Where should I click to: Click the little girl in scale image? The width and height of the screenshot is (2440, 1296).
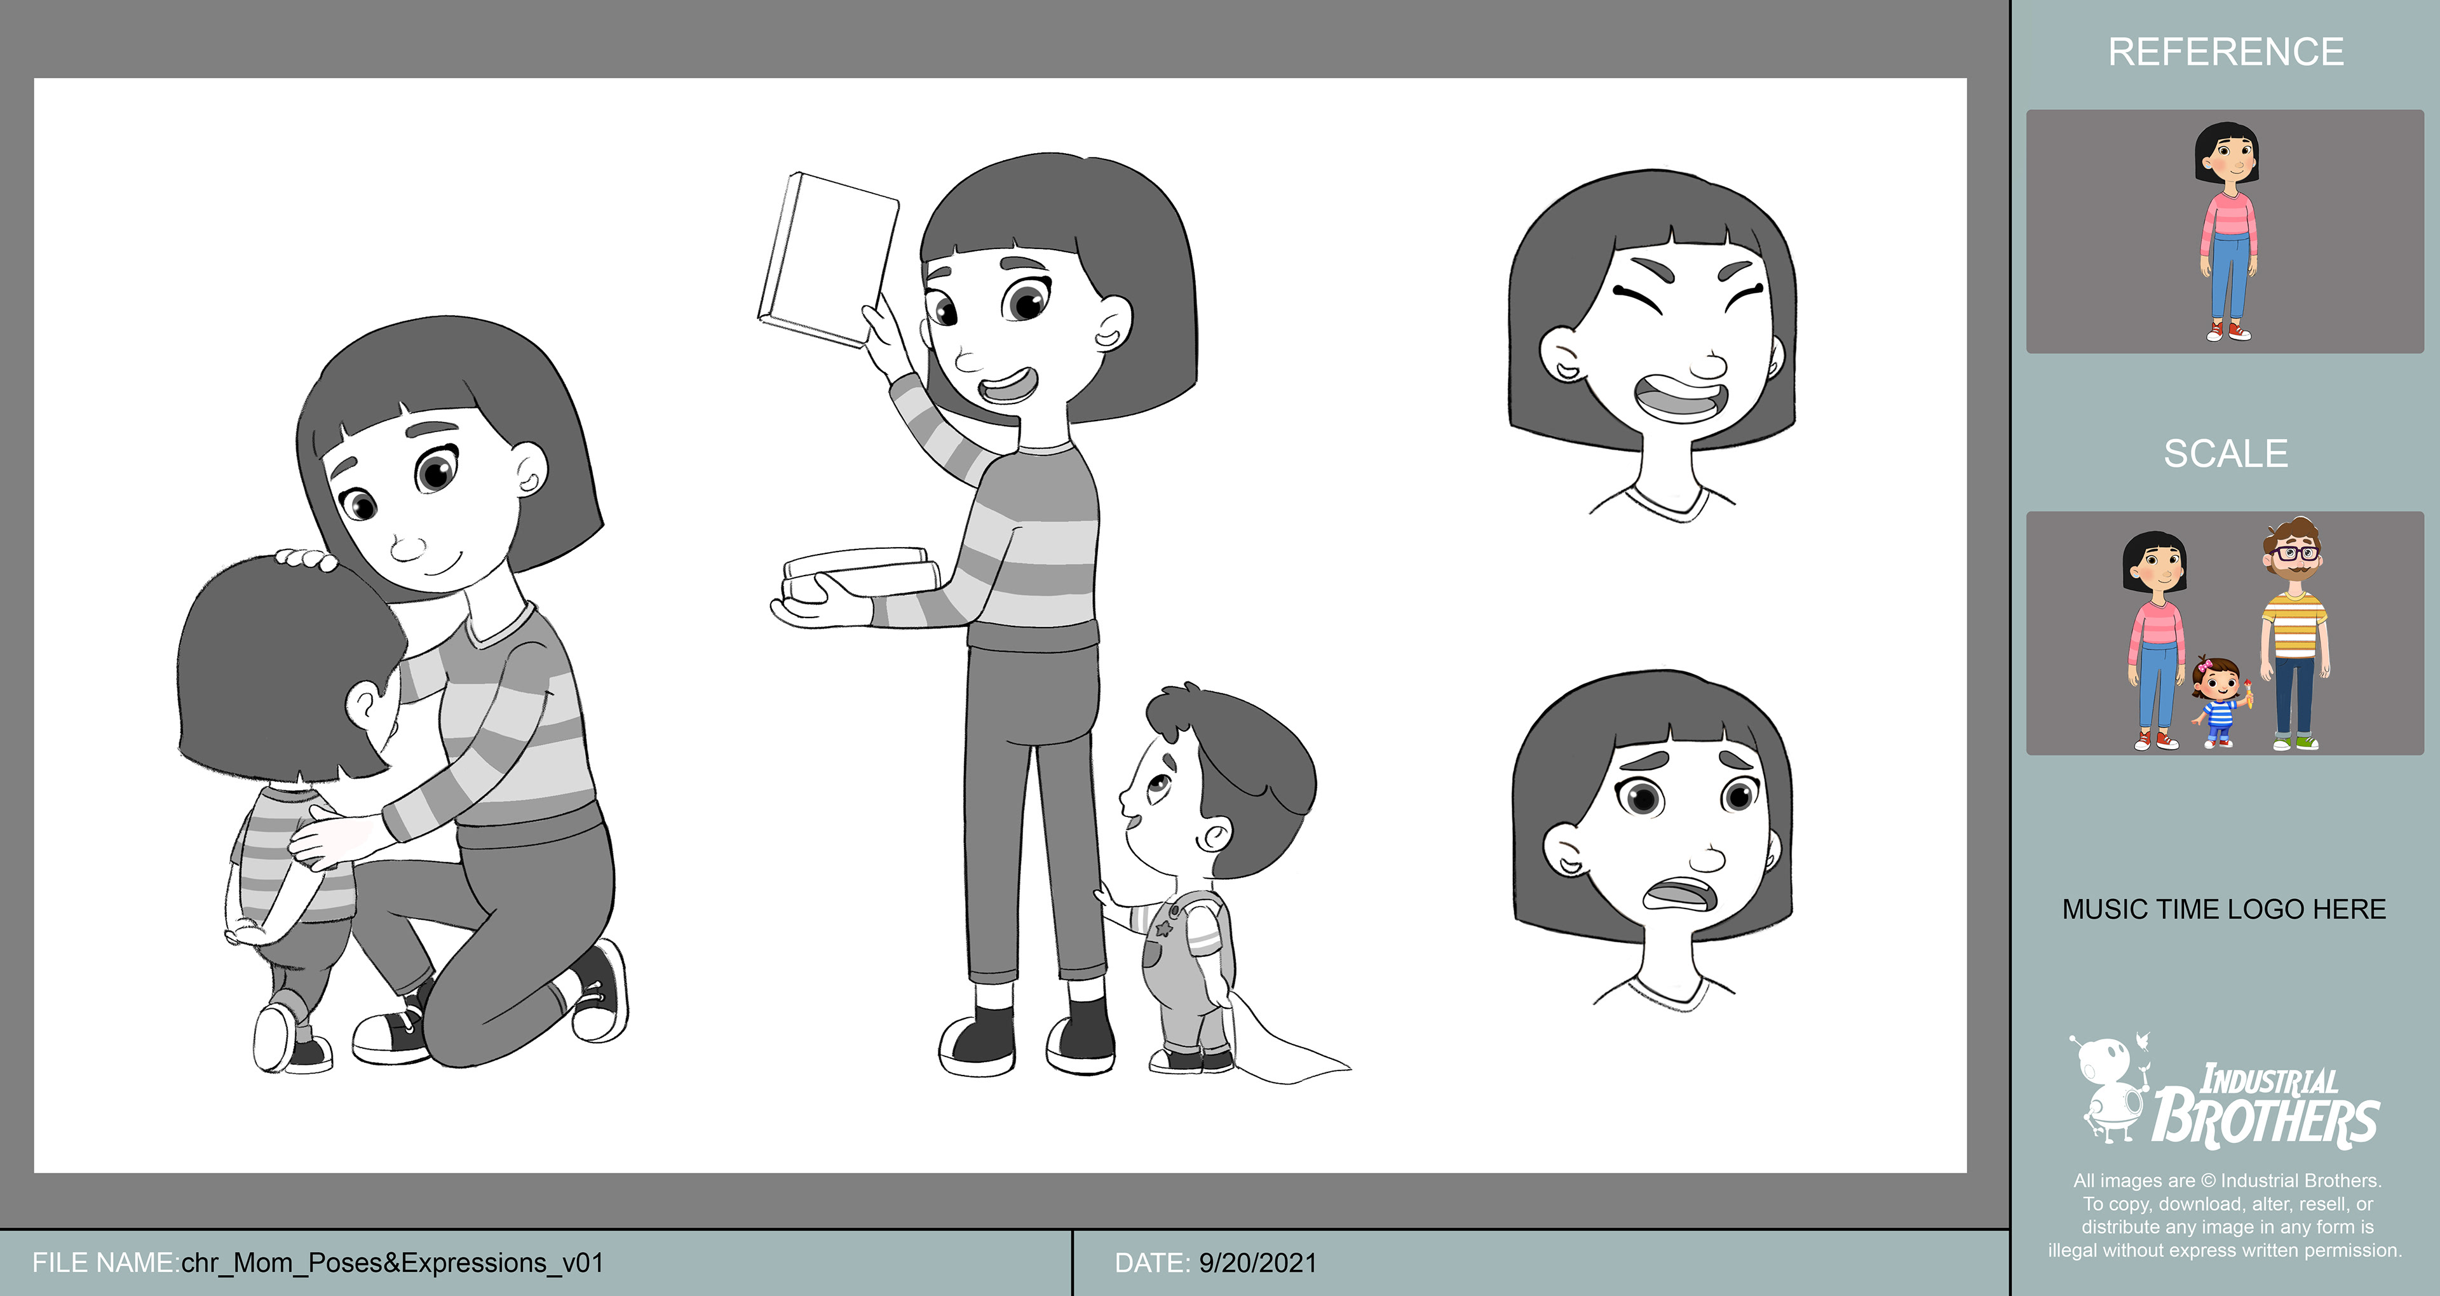coord(2221,701)
